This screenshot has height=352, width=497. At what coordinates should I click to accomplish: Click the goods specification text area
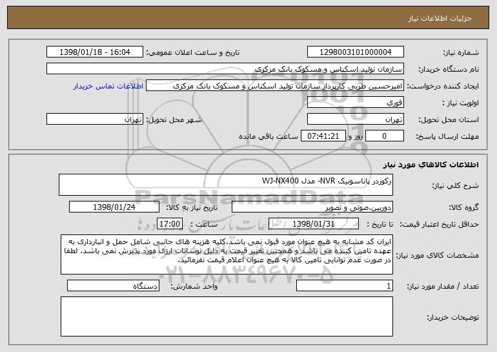pos(227,254)
